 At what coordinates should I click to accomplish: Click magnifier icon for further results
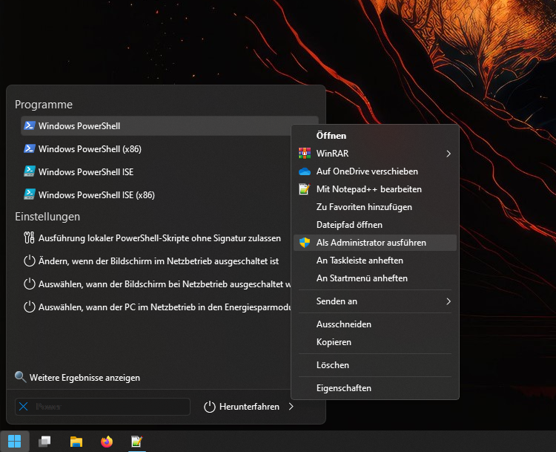(x=21, y=377)
